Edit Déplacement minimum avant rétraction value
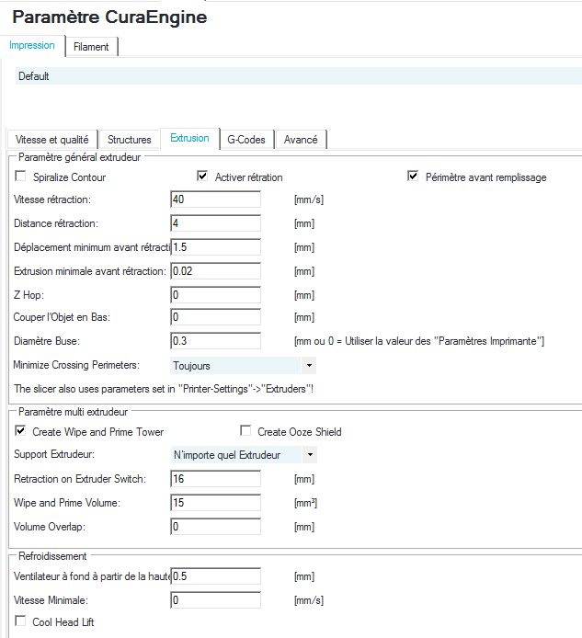 pos(216,247)
